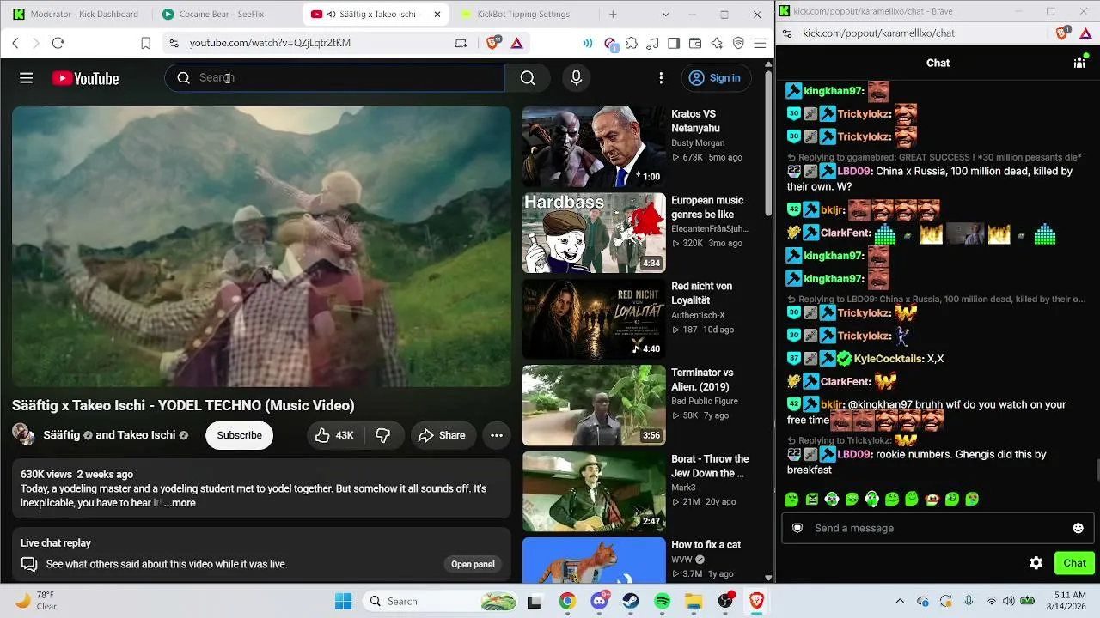Bookmark this page in the address bar

click(x=146, y=43)
